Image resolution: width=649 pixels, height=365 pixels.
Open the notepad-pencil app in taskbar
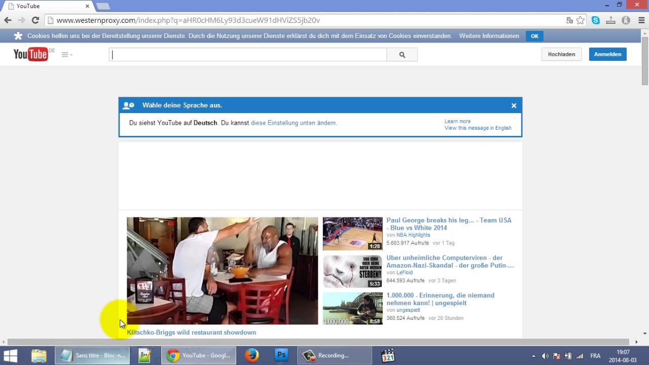(146, 355)
